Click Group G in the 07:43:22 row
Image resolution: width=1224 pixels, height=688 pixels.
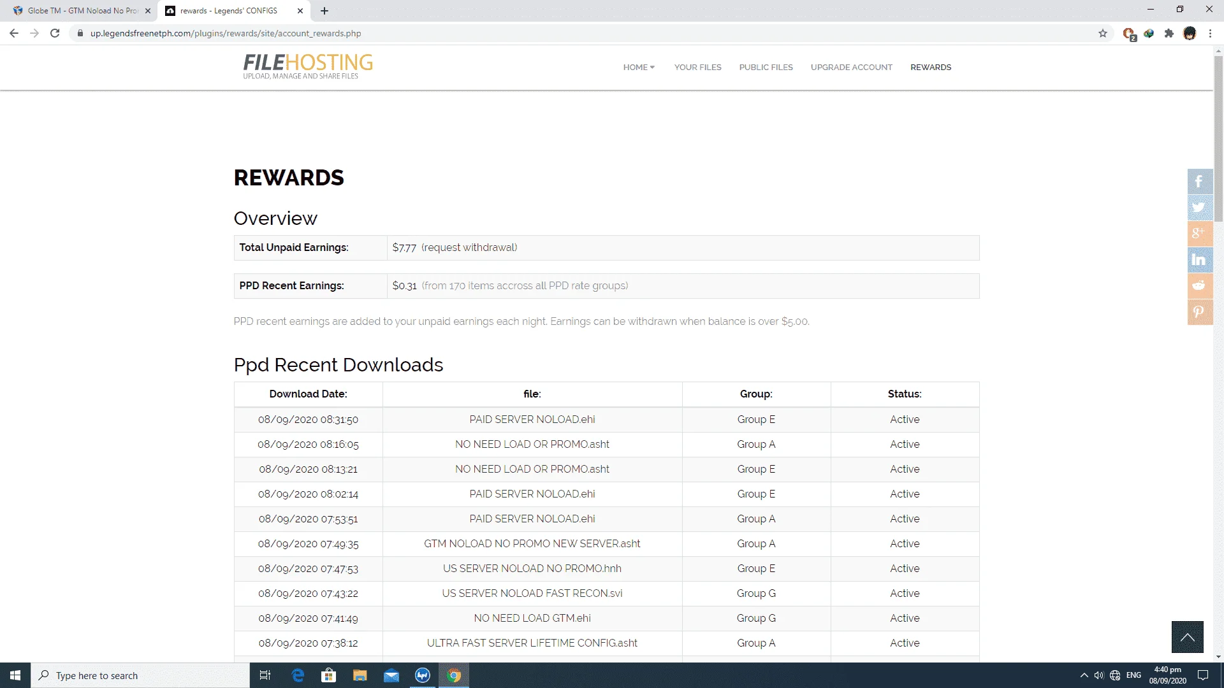756,593
